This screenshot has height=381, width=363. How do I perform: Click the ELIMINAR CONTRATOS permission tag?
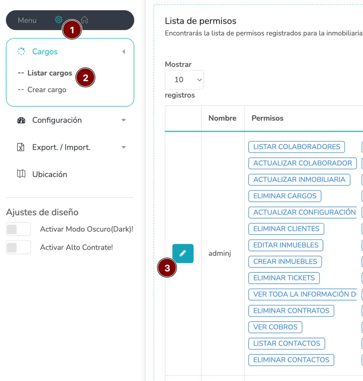tap(291, 311)
